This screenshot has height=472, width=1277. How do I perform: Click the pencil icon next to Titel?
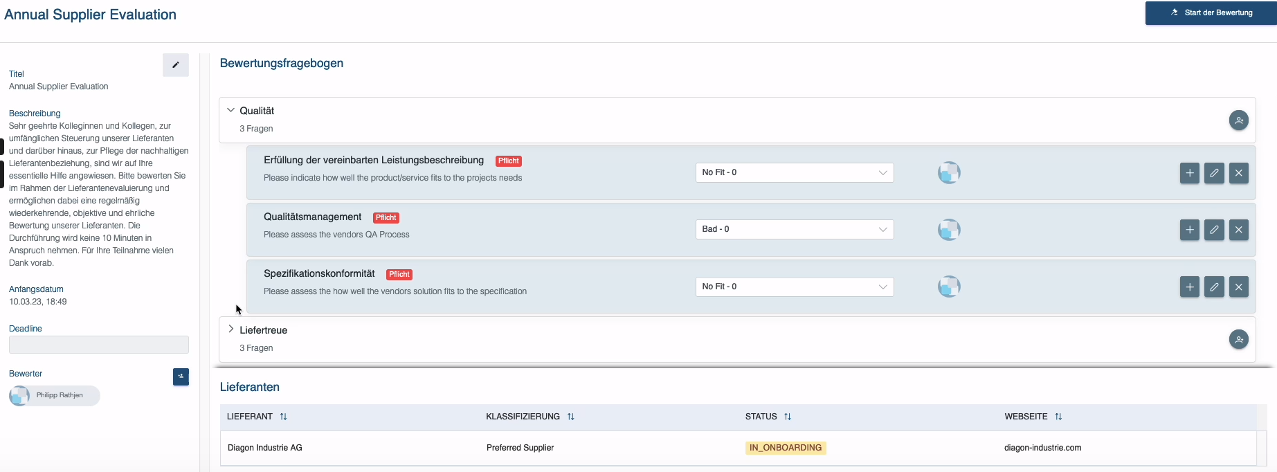tap(175, 65)
